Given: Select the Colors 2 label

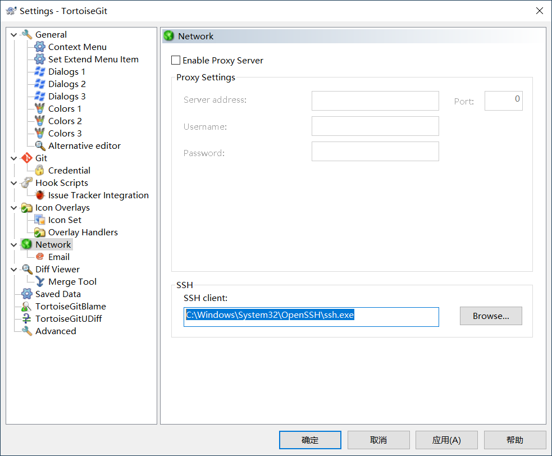Looking at the screenshot, I should 65,121.
